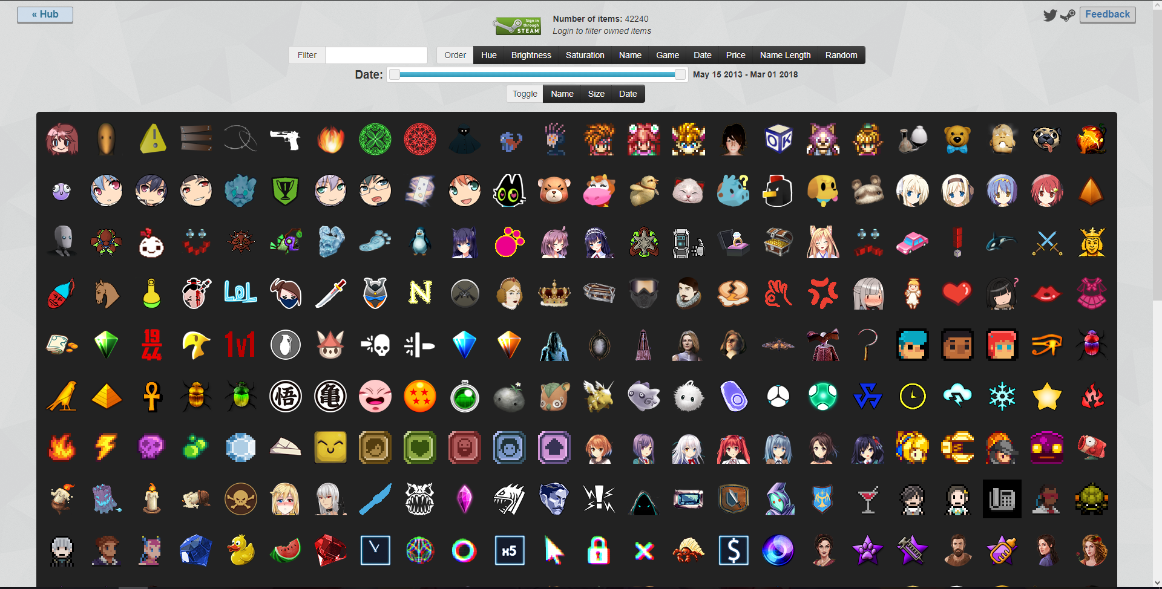Viewport: 1162px width, 589px height.
Task: Order emoticons by Name Length
Action: [x=786, y=55]
